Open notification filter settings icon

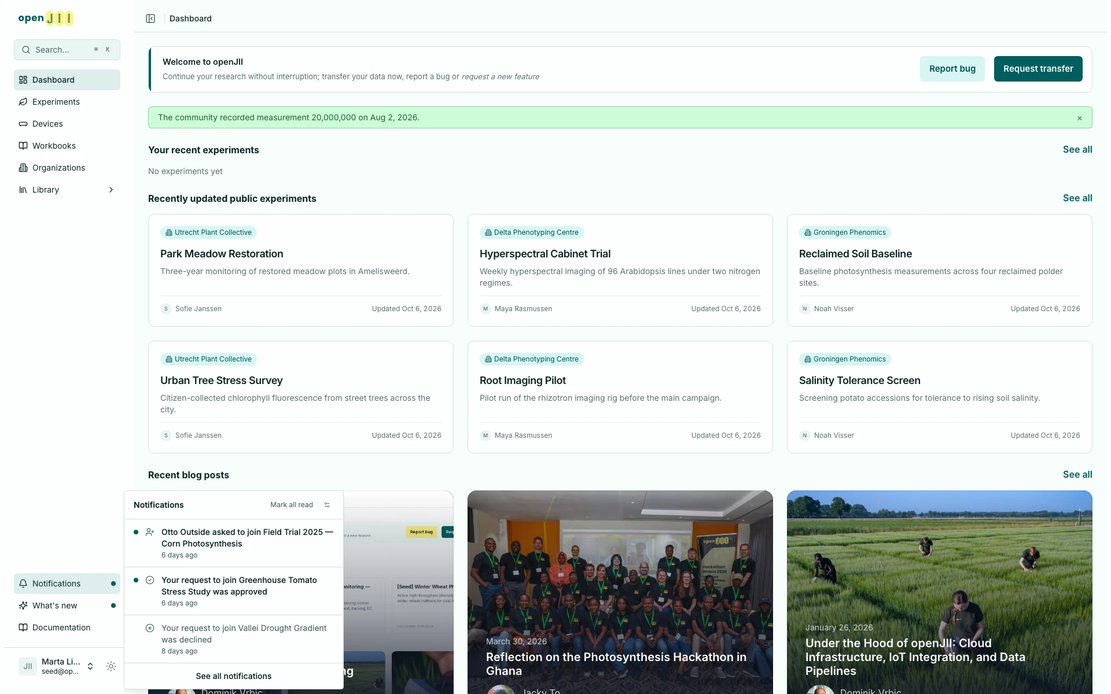pyautogui.click(x=327, y=505)
